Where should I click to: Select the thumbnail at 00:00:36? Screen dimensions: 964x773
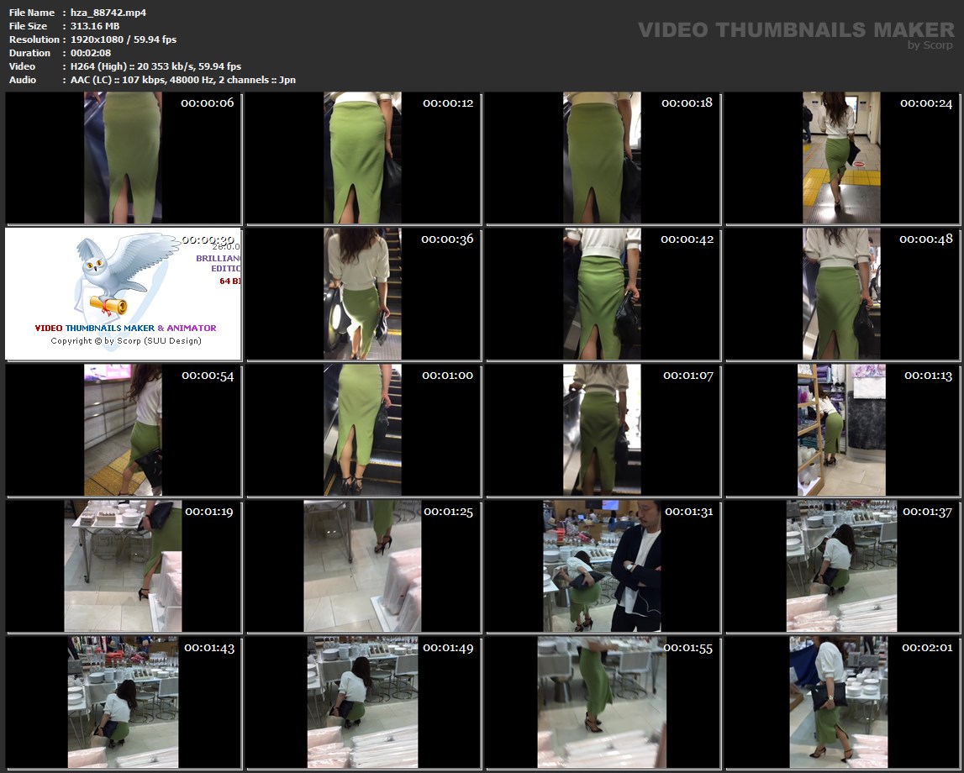(x=363, y=294)
